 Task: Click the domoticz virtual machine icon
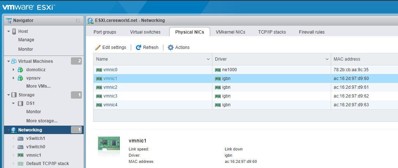coord(20,69)
